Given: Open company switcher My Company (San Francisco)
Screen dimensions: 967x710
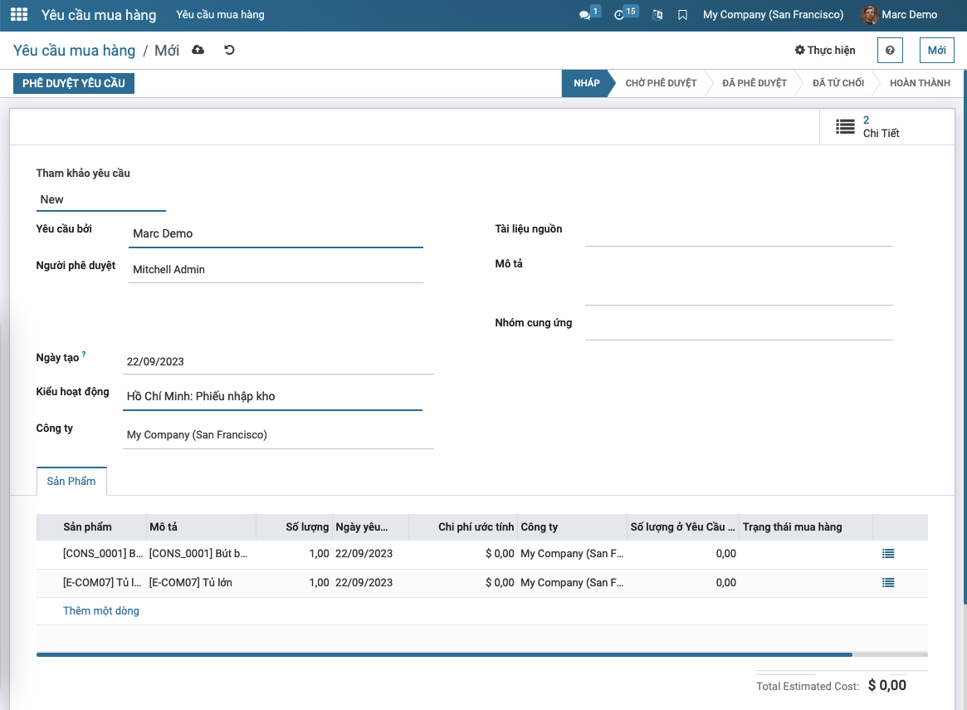Looking at the screenshot, I should 773,15.
